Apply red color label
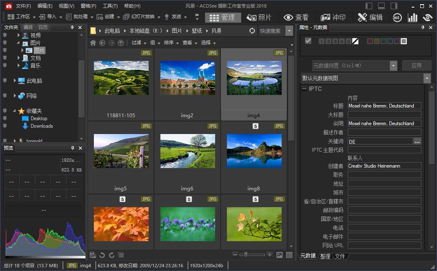 [370, 41]
